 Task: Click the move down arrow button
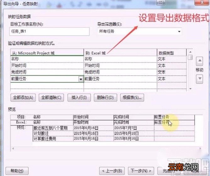(x=200, y=79)
